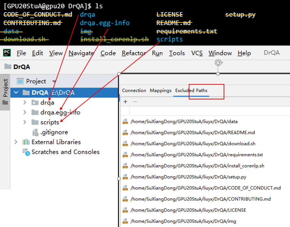Switch to the Excluded Paths tab
Viewport: 290px width, 227px height.
(x=191, y=91)
